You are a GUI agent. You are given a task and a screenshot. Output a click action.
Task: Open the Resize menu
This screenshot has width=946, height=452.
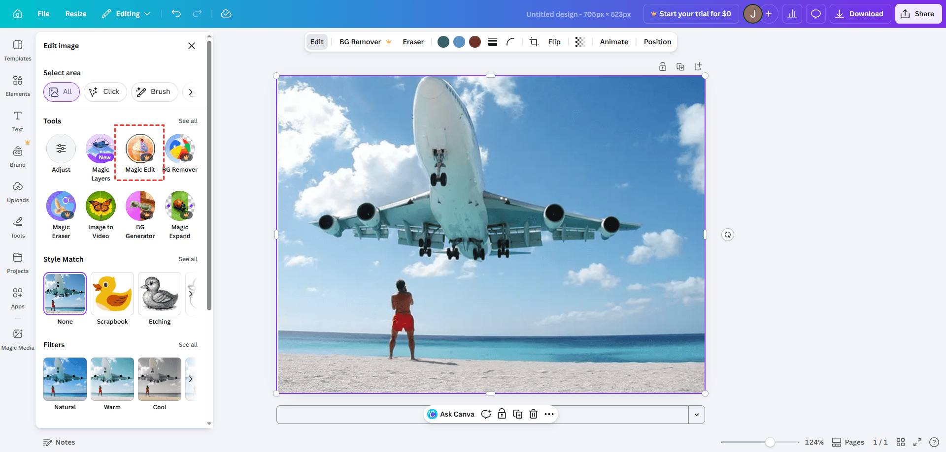(76, 14)
